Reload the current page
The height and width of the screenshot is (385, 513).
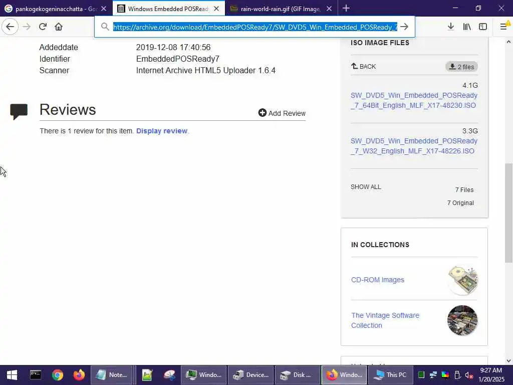point(43,27)
